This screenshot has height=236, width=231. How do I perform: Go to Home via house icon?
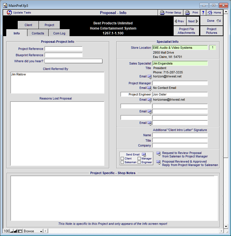(210, 13)
